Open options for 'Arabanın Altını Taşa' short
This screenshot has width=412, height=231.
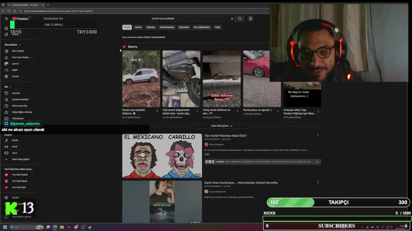(318, 111)
